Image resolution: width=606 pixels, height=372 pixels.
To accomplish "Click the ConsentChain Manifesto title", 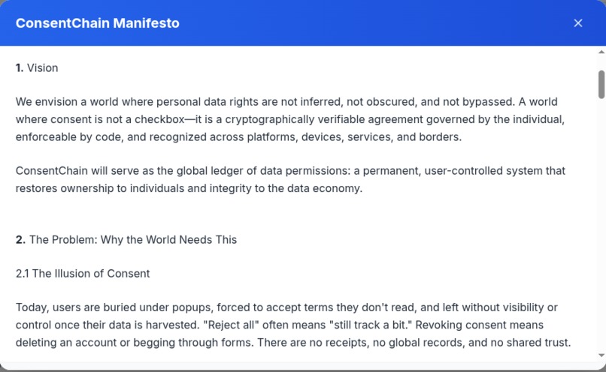I will click(98, 23).
